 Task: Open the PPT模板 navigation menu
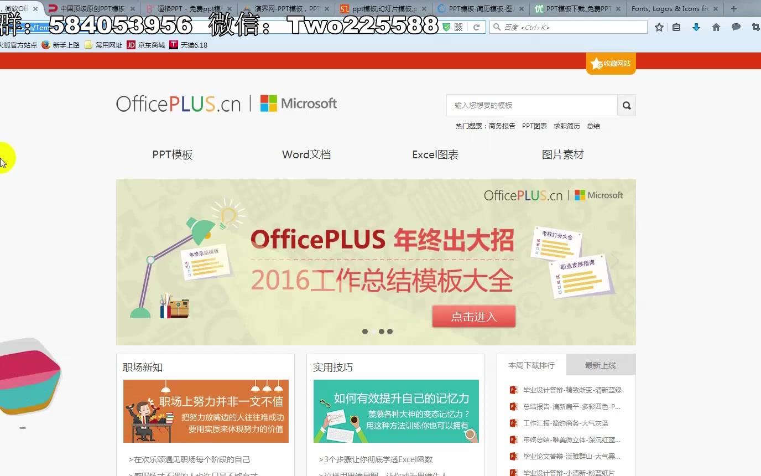173,155
